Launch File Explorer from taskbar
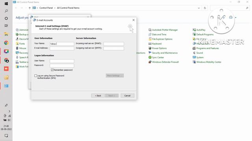 tap(6, 34)
